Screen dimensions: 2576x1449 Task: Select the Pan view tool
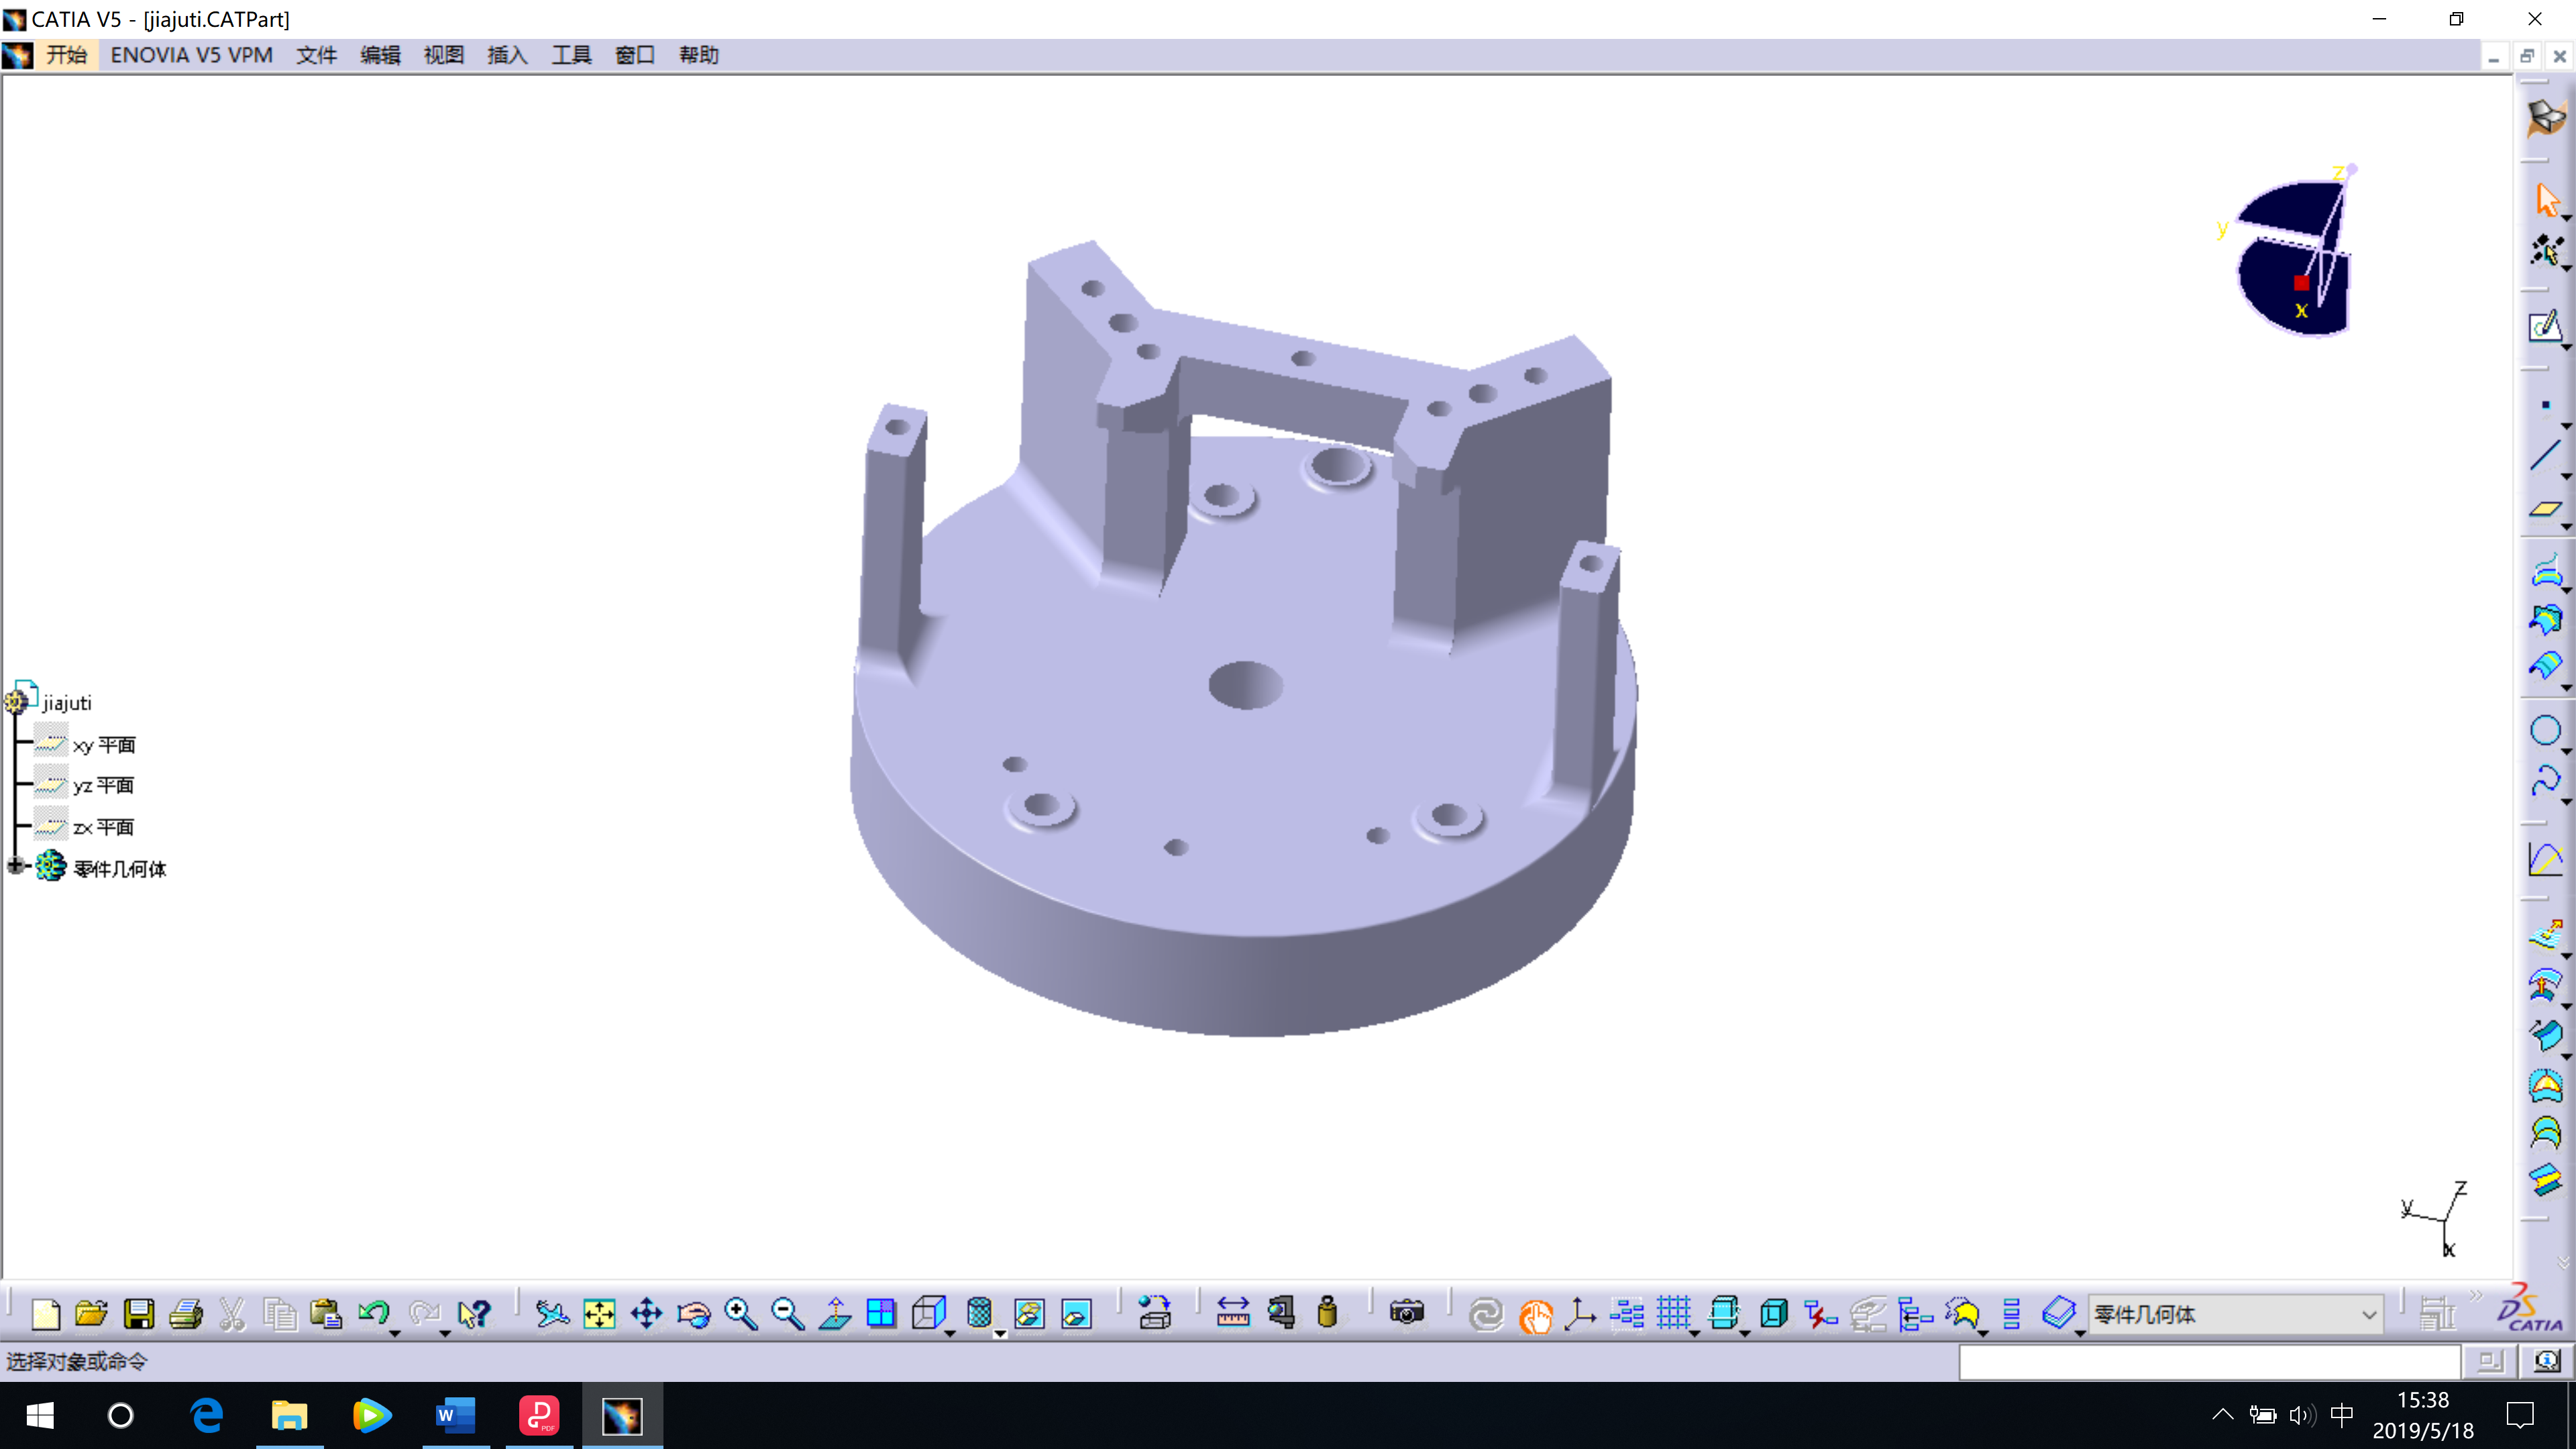tap(646, 1314)
